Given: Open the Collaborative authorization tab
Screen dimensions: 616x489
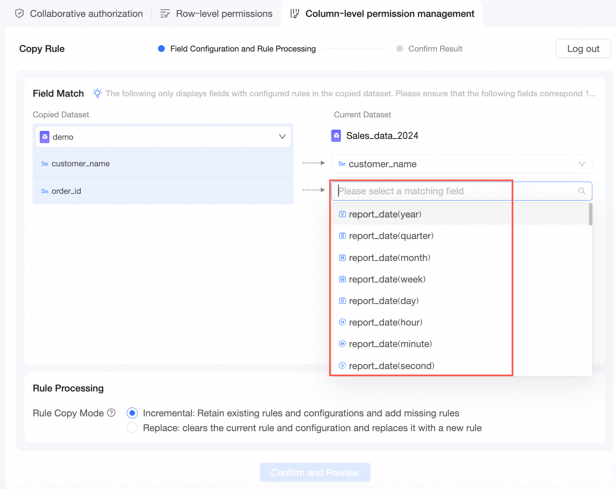Looking at the screenshot, I should click(86, 14).
